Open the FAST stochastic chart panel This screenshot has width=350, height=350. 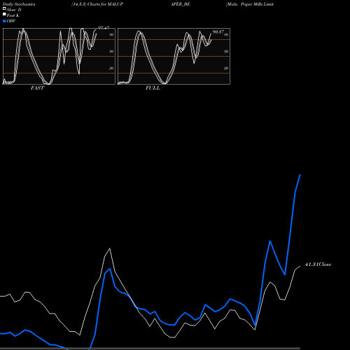59,56
